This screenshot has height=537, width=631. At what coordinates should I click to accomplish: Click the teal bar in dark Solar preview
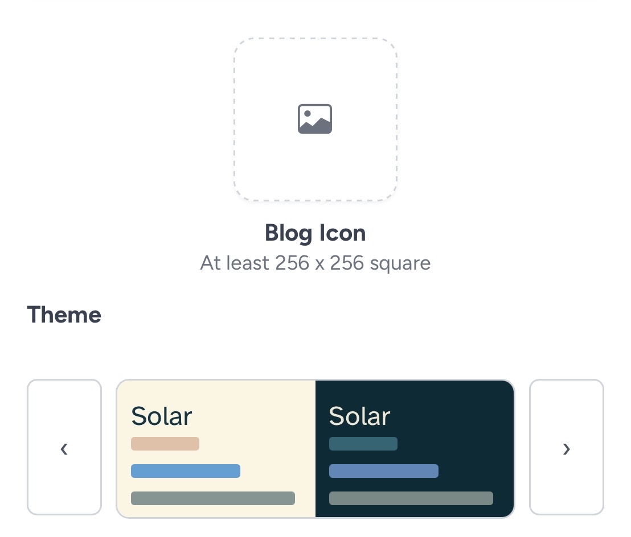coord(363,444)
